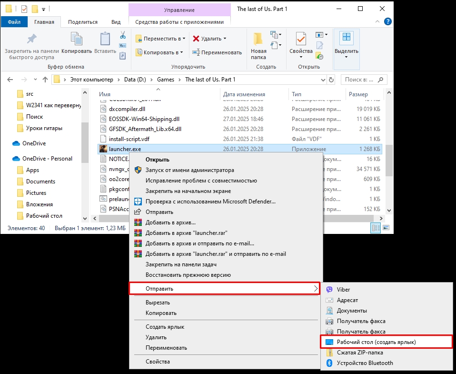Choose Устройство Bluetooth in the submenu

point(387,363)
